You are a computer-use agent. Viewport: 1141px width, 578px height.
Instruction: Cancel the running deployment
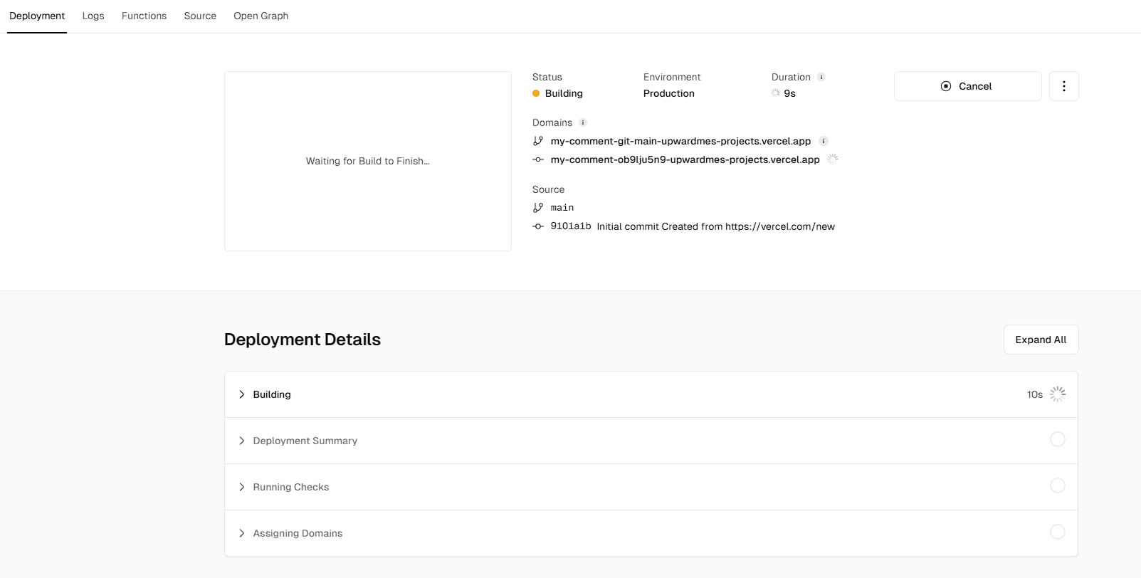pyautogui.click(x=968, y=86)
